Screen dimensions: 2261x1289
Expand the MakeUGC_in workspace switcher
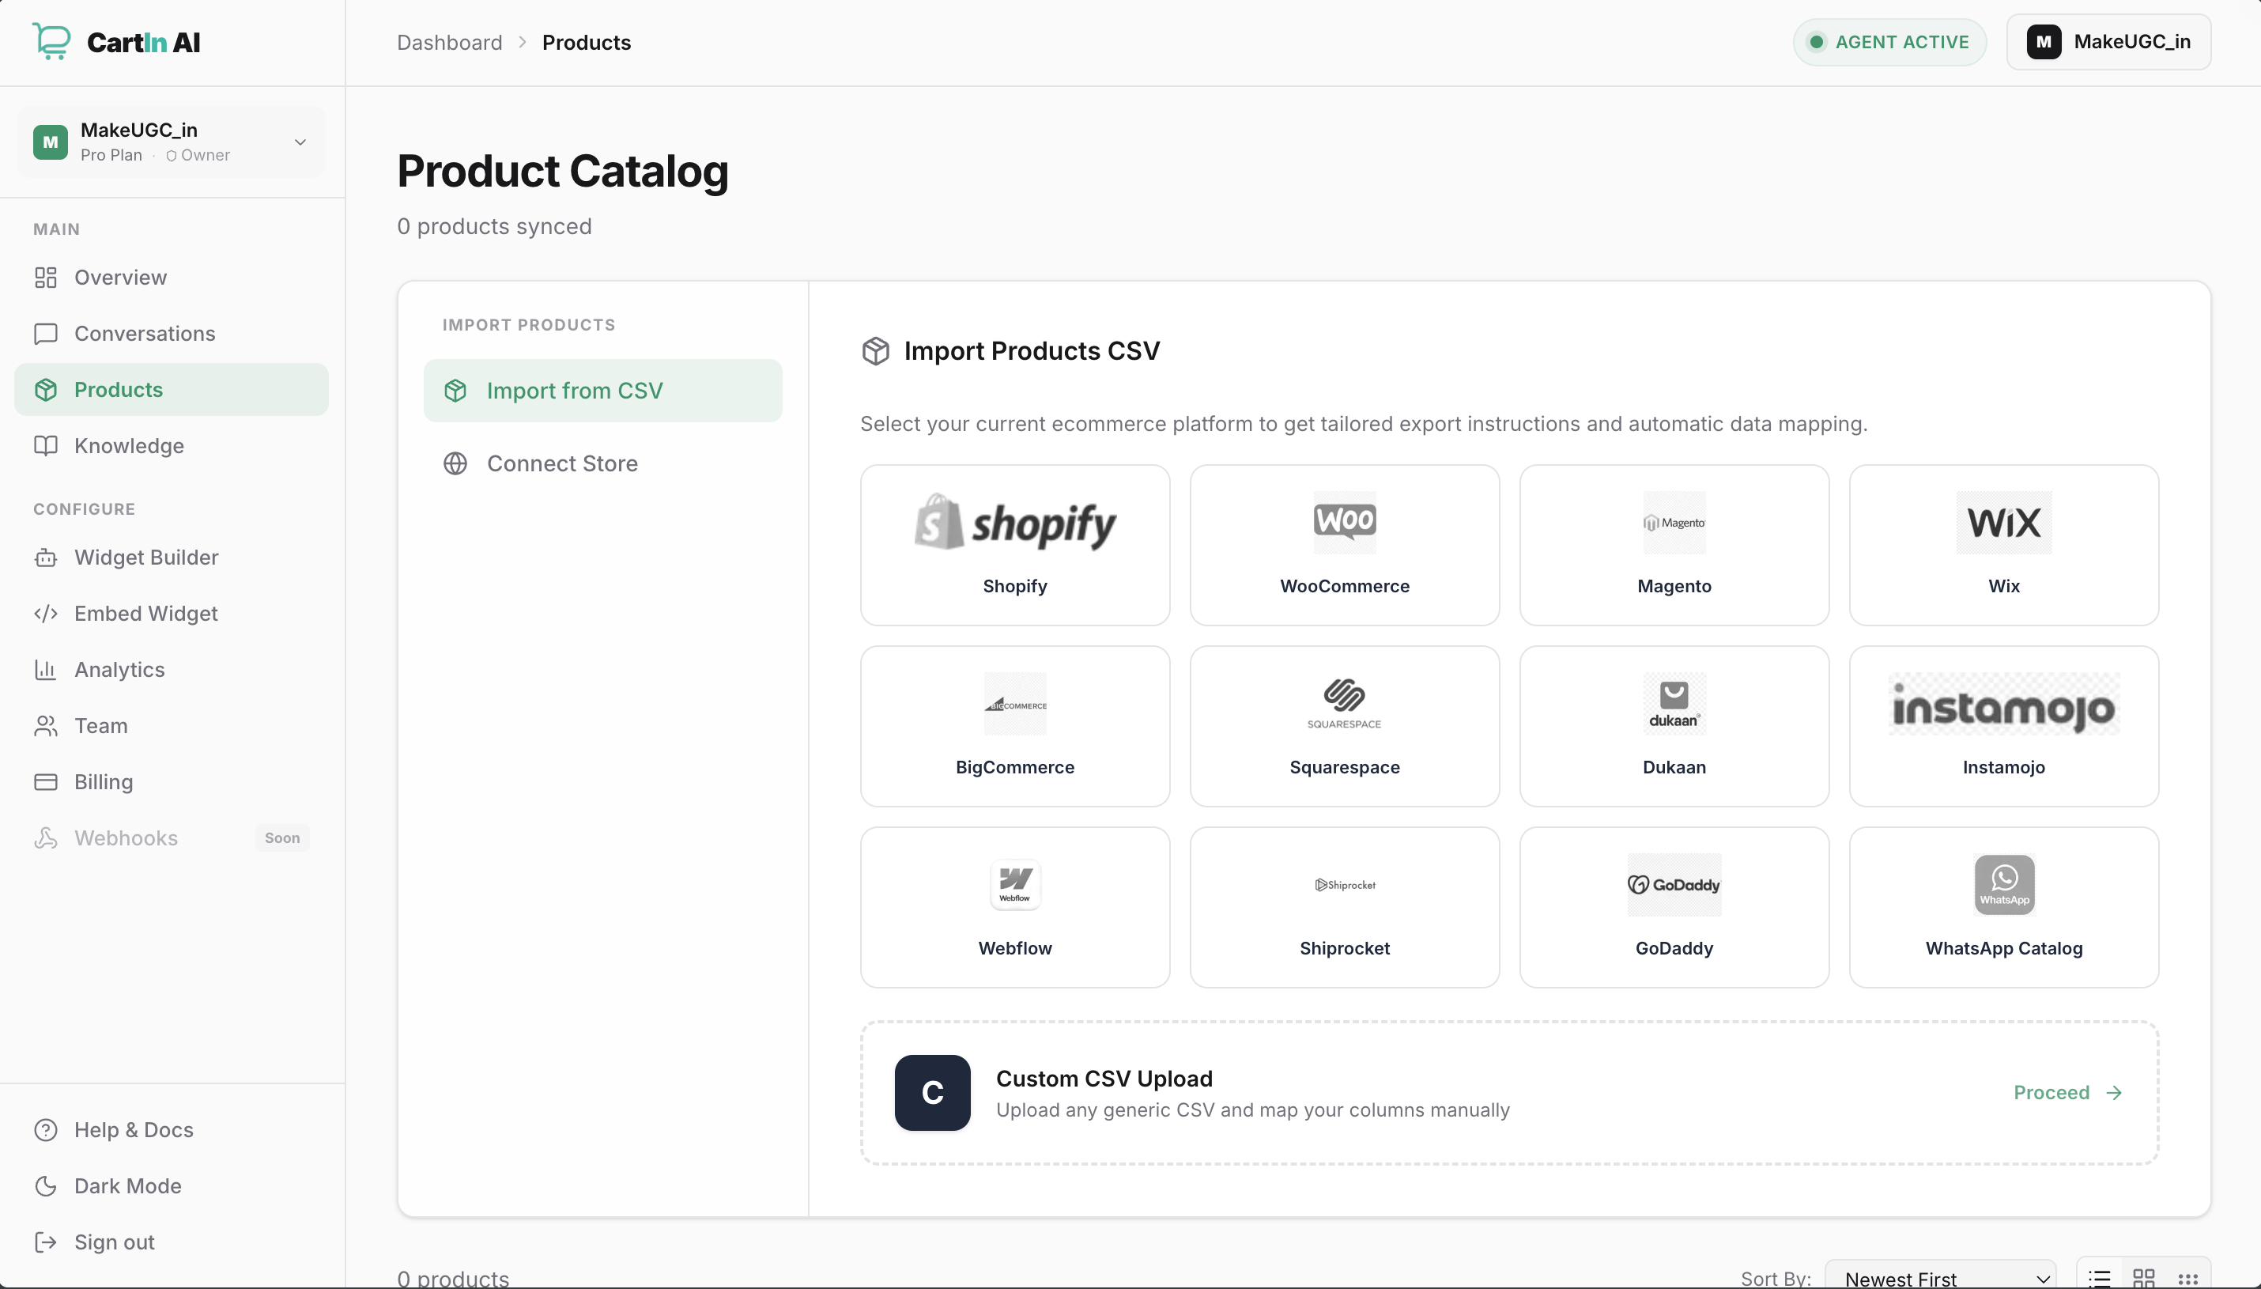[x=172, y=142]
